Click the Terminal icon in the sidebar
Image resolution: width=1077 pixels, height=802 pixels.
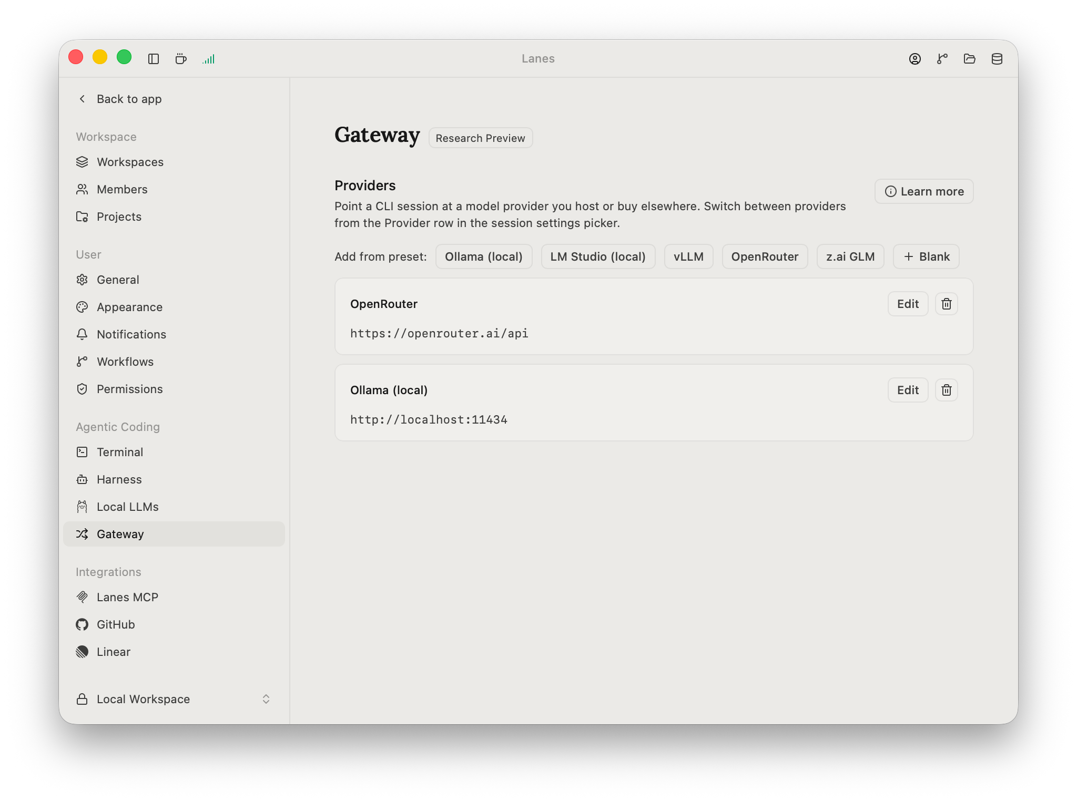click(82, 452)
